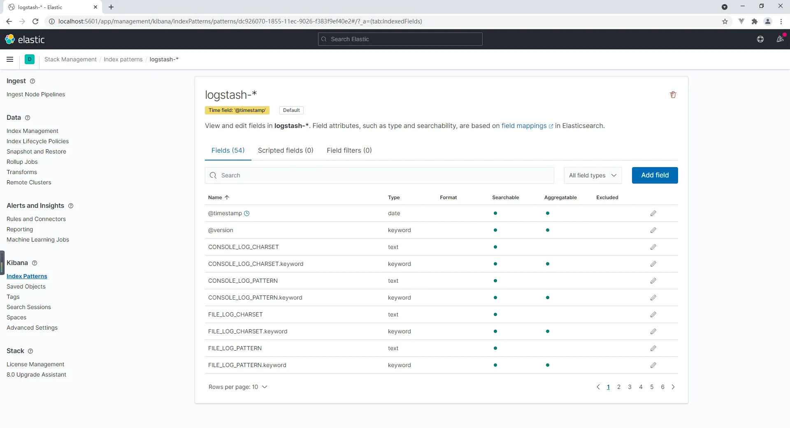Open Index Patterns in the sidebar
Viewport: 790px width, 428px height.
[27, 276]
